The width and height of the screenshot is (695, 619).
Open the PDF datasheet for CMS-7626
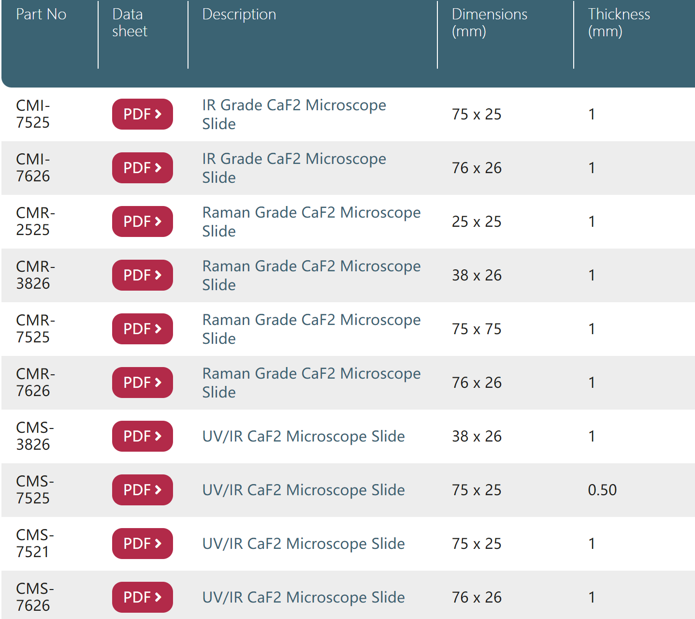(x=142, y=597)
